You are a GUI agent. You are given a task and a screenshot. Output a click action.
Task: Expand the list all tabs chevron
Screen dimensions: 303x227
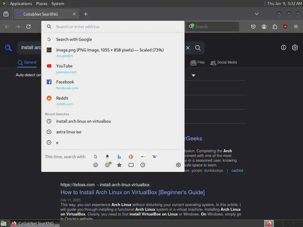point(257,14)
